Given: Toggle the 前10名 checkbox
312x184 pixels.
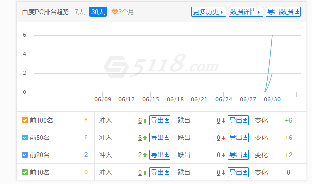Looking at the screenshot, I should coord(25,172).
